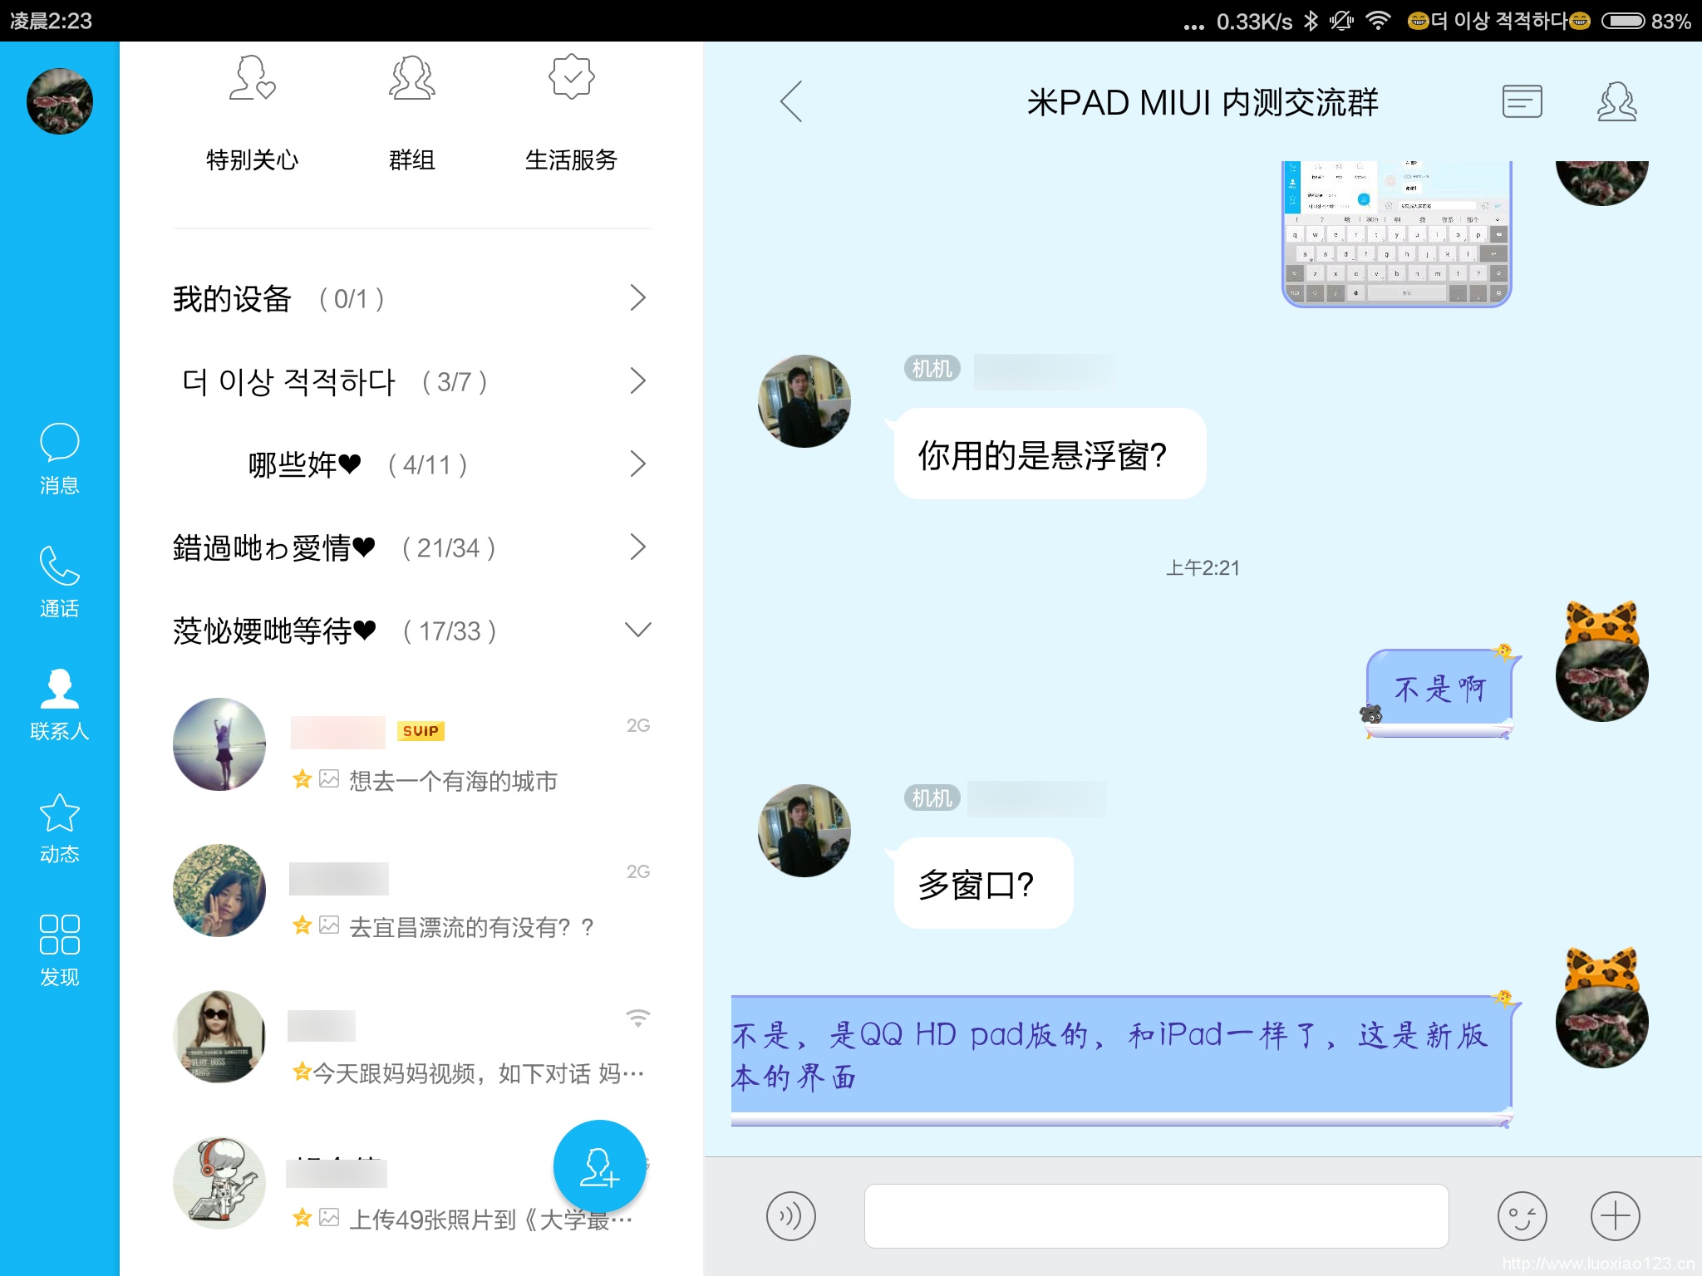The height and width of the screenshot is (1276, 1702).
Task: Open contact with status 去宜昌漂流的有没有
Action: tap(412, 891)
